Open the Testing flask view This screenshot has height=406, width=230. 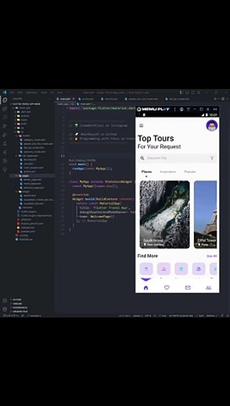pos(5,143)
